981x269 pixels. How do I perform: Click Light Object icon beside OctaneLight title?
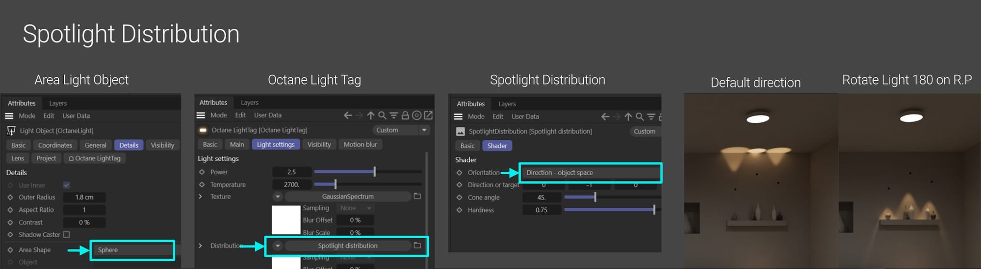pos(11,131)
